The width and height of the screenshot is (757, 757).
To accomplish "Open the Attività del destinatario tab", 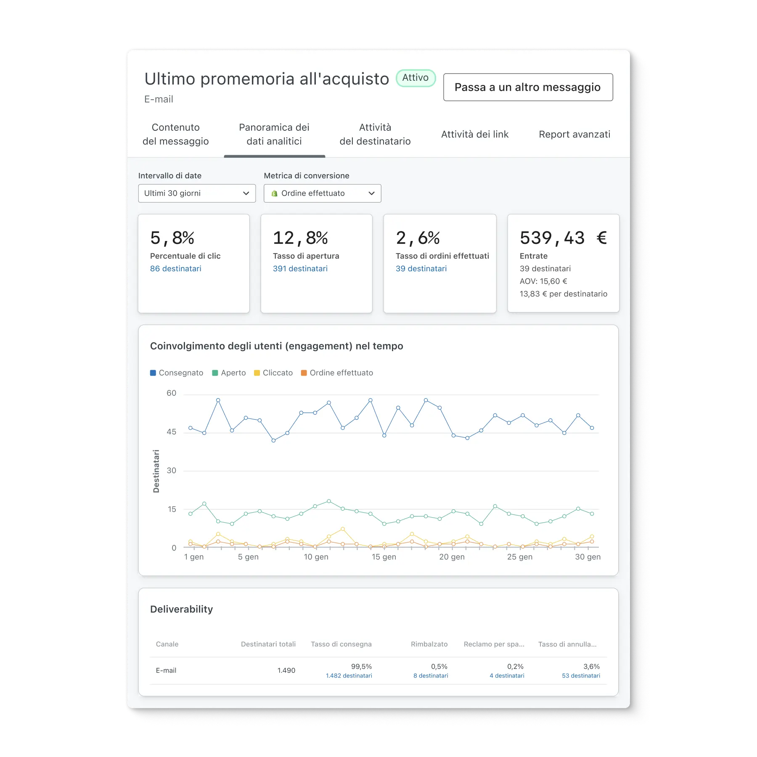I will [x=375, y=134].
